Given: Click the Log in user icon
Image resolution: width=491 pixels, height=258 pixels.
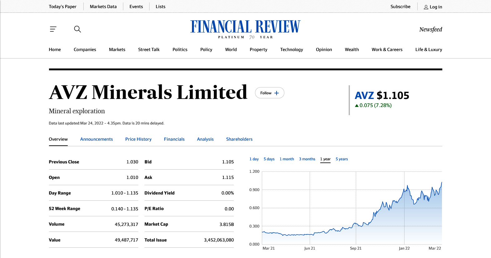Looking at the screenshot, I should (426, 7).
